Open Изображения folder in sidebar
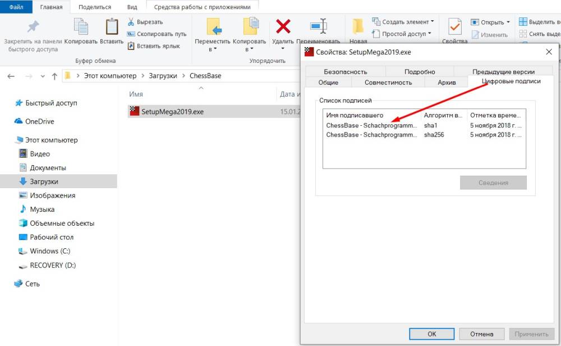561x346 pixels. click(53, 195)
